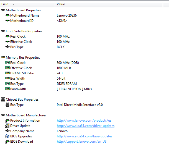
Task: Click the DRAM:FSB Ratio RAM icon
Action: 7,73
